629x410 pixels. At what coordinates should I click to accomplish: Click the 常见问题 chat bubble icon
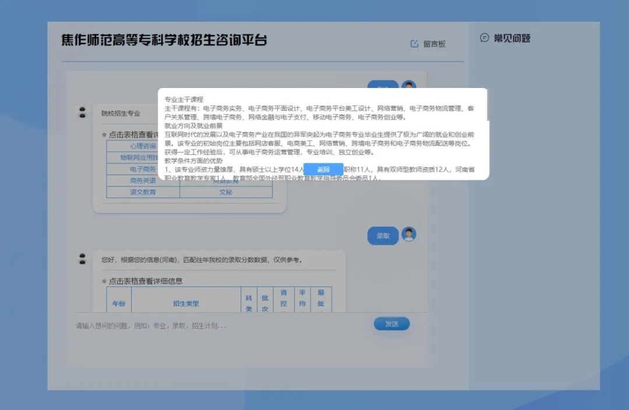click(484, 38)
